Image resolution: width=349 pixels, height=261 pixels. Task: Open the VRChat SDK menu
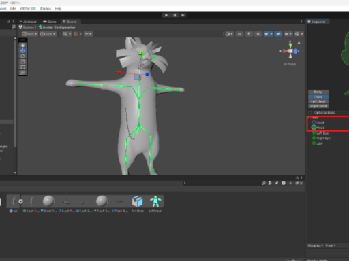coord(28,8)
